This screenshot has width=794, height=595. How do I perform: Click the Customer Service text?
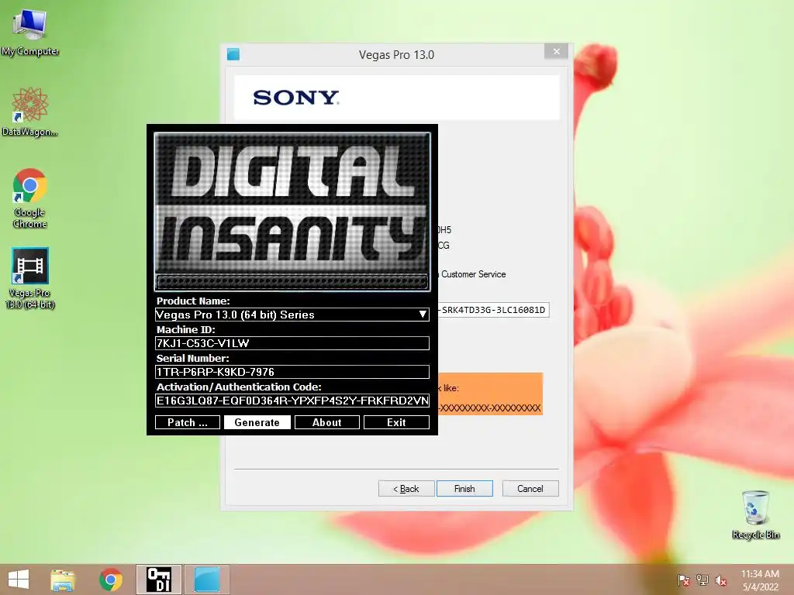coord(474,274)
